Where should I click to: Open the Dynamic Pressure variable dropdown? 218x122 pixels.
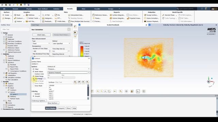pos(89,73)
